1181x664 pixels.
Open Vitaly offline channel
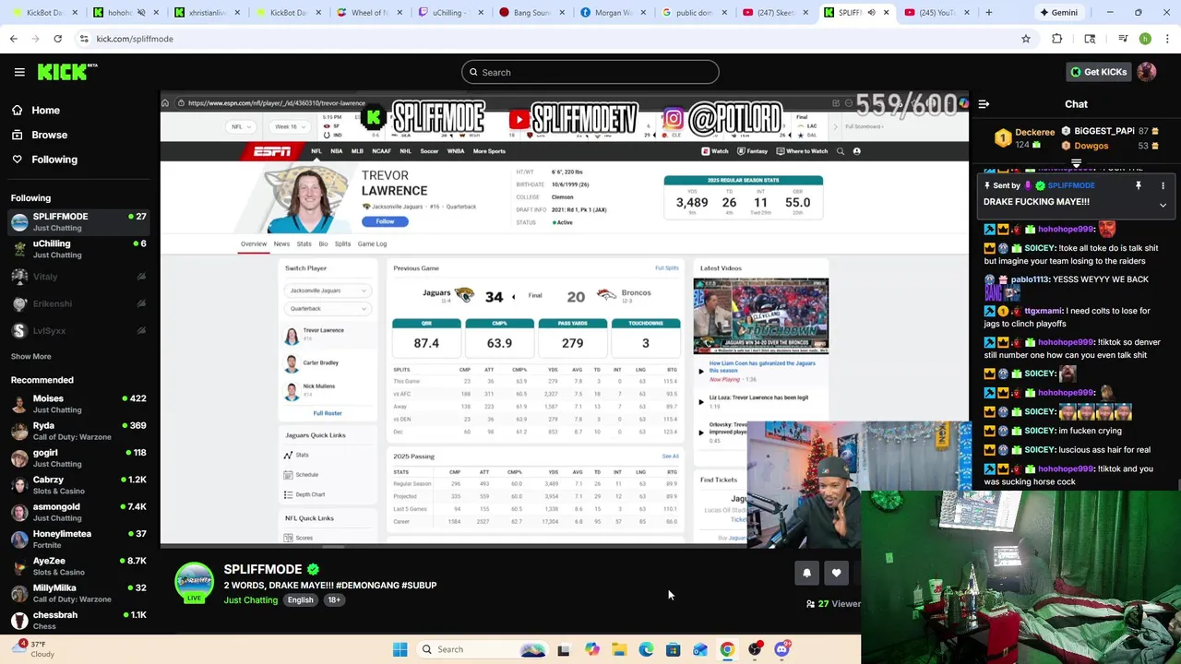(x=79, y=277)
